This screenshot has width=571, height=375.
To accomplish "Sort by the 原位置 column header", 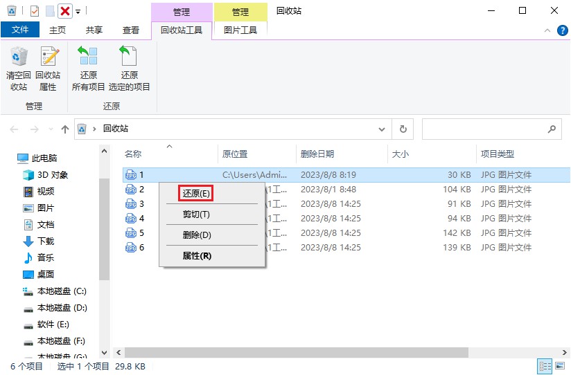I will pos(235,154).
